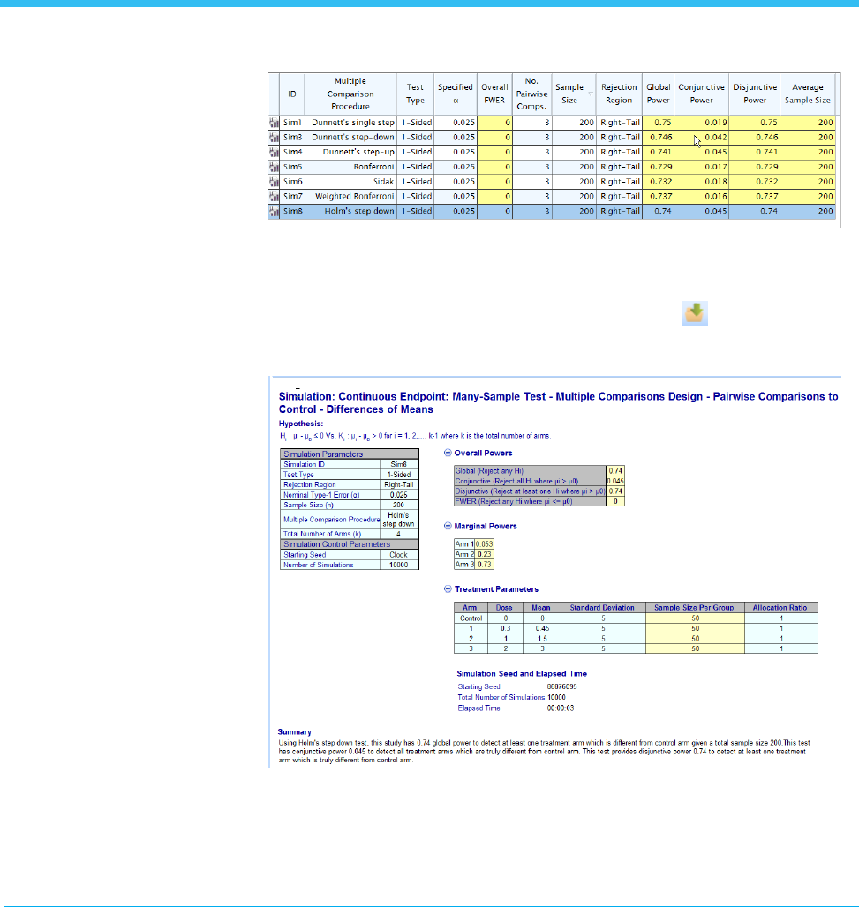Image resolution: width=859 pixels, height=907 pixels.
Task: Collapse the Marginal Powers section
Action: [x=448, y=526]
